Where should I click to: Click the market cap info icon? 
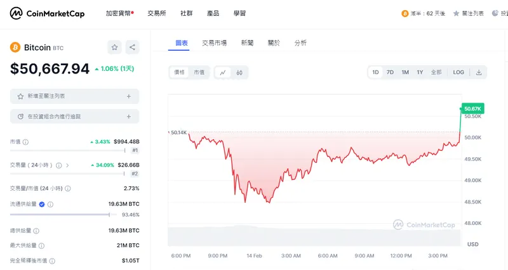click(x=25, y=141)
